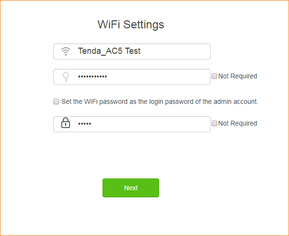Enable using WiFi password as login password
This screenshot has width=289, height=236.
tap(56, 101)
